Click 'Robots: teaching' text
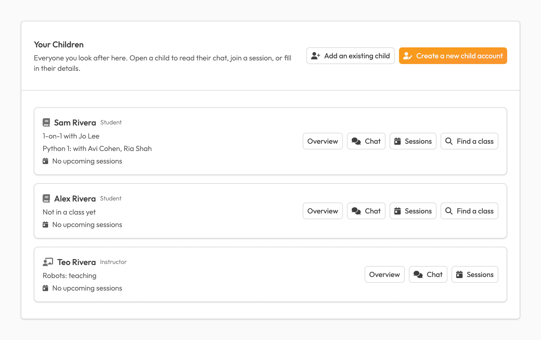The height and width of the screenshot is (340, 541). pyautogui.click(x=69, y=275)
